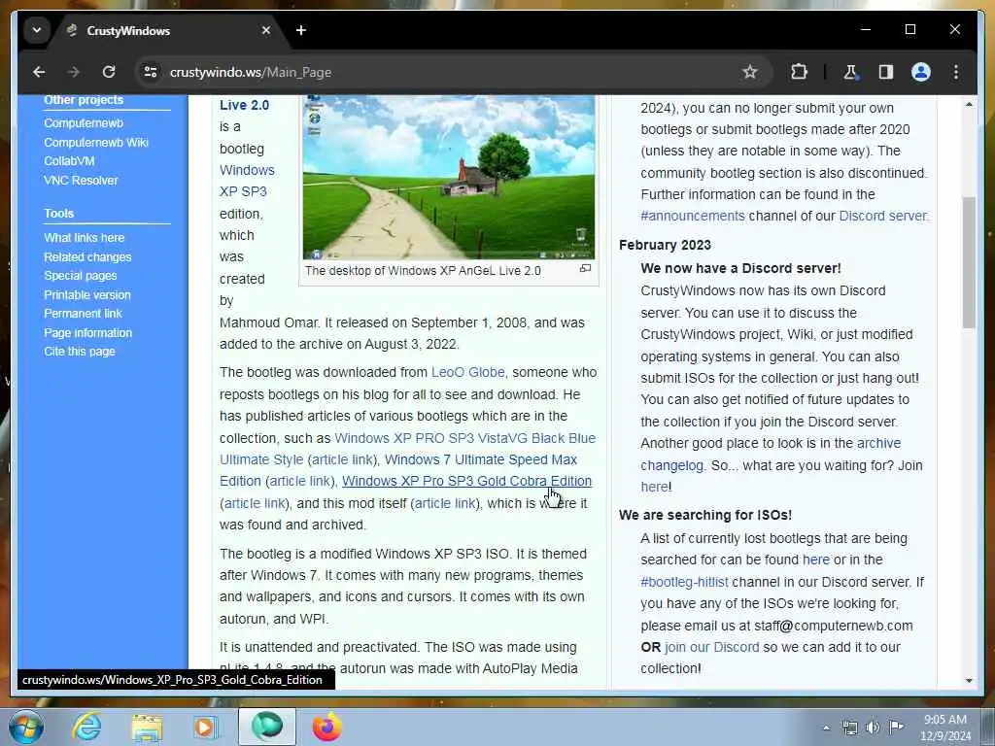
Task: View site information icon in address bar
Action: [151, 72]
